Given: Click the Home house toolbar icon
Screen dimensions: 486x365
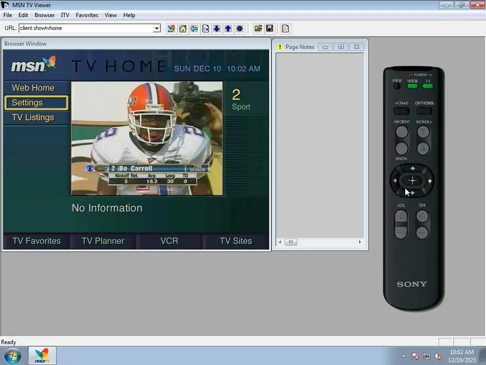Looking at the screenshot, I should click(183, 29).
